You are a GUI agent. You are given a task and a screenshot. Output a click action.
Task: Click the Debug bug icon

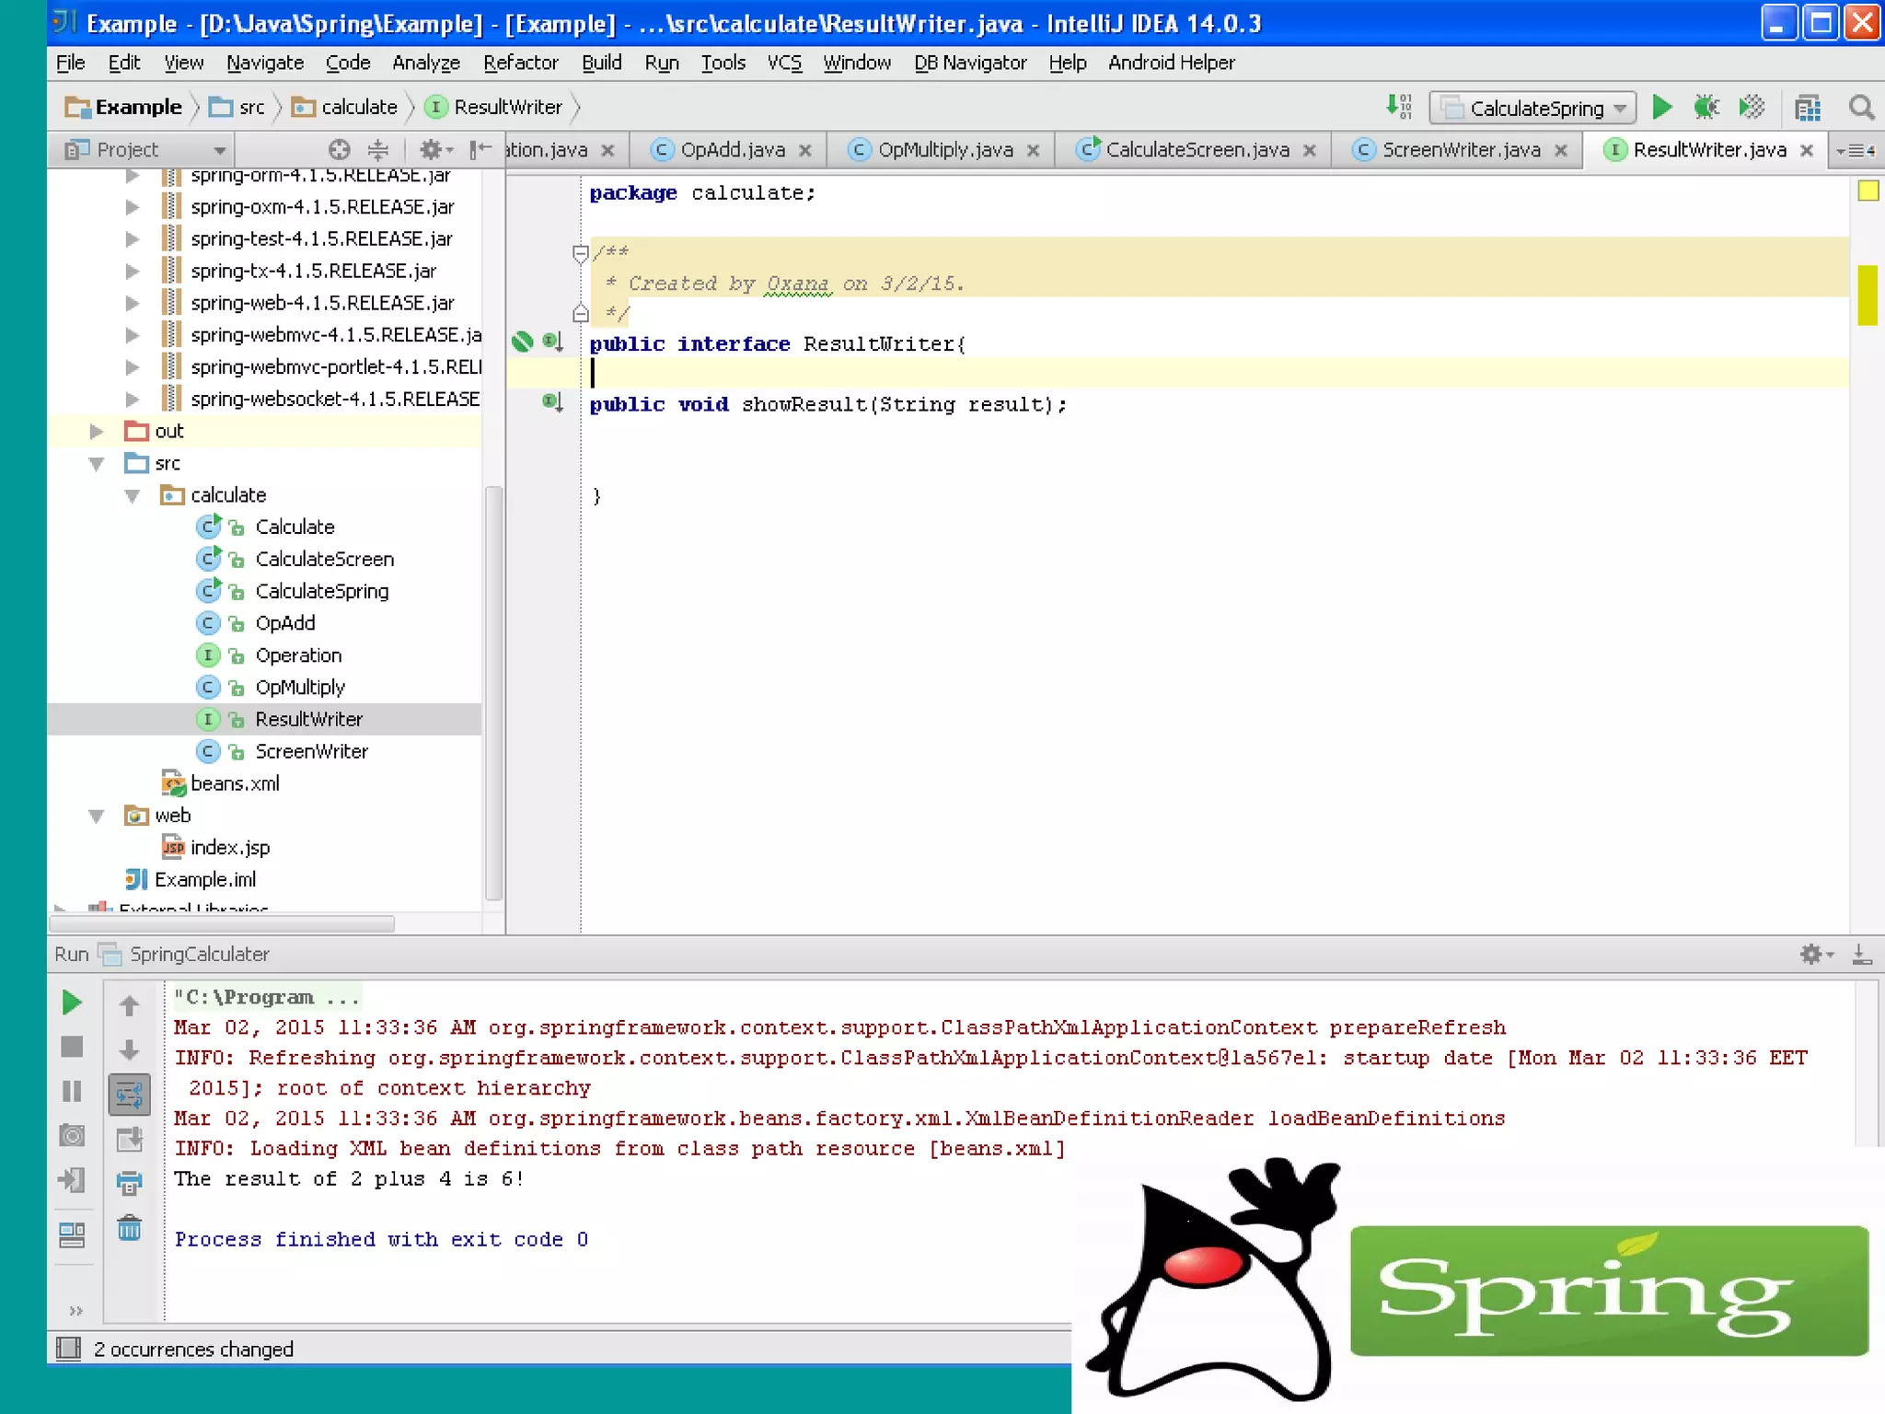(1706, 108)
